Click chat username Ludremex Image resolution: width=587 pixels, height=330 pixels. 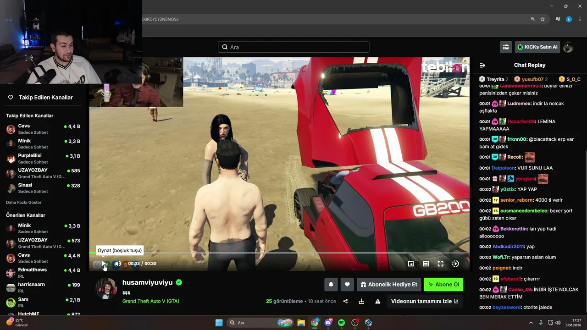click(519, 104)
